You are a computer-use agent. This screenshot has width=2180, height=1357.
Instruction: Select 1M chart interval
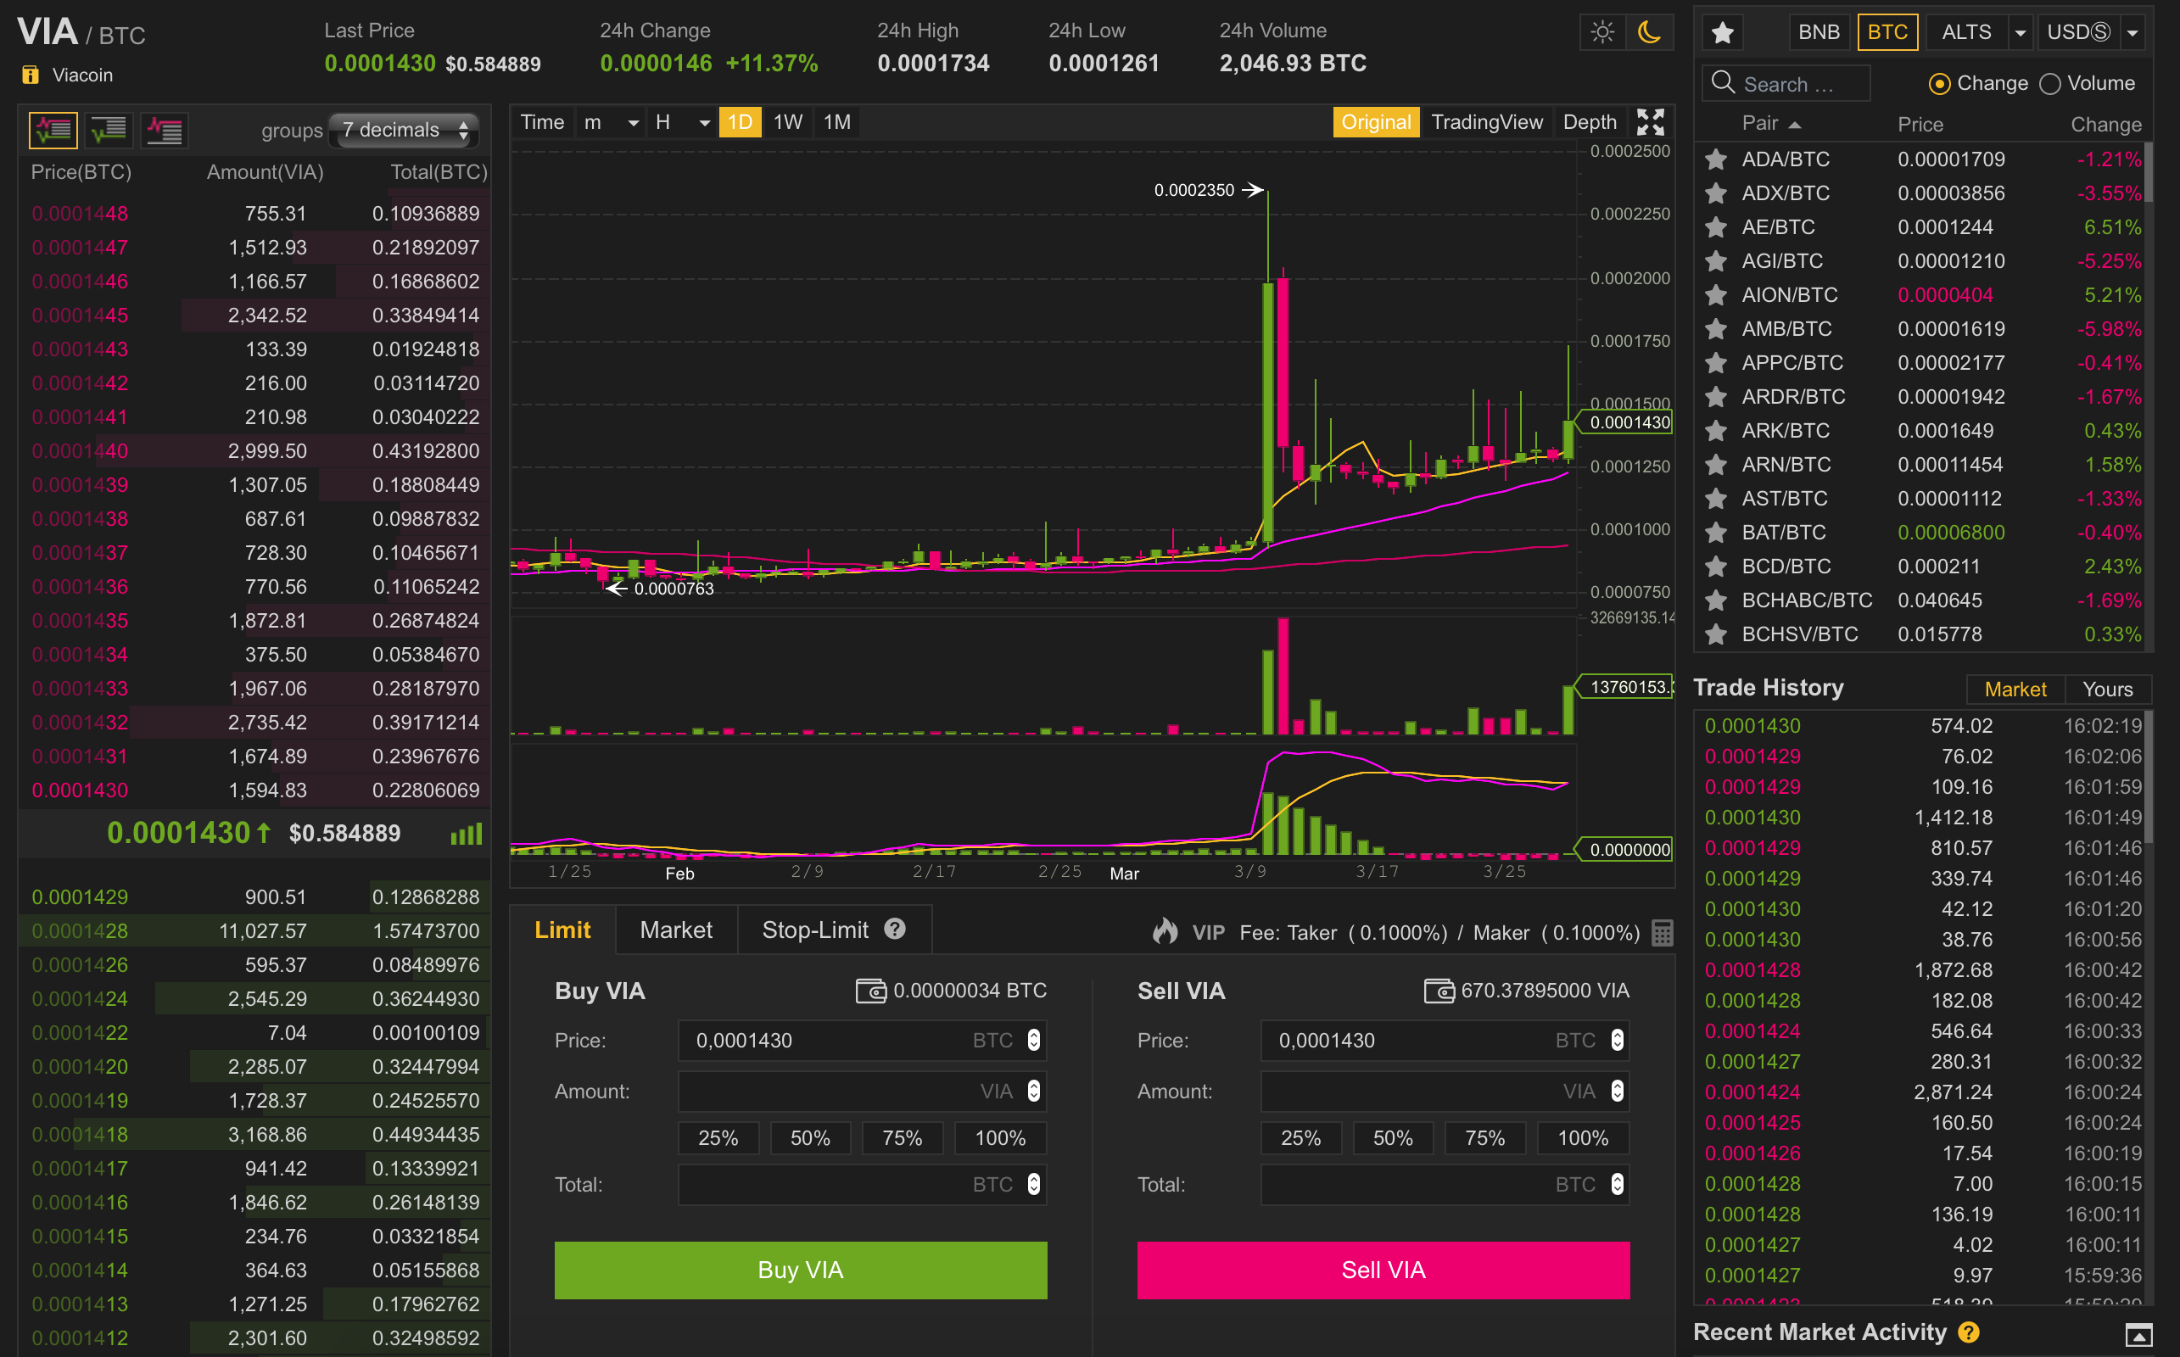click(x=837, y=122)
